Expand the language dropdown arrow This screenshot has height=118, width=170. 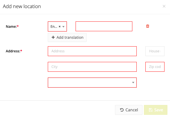pyautogui.click(x=63, y=27)
